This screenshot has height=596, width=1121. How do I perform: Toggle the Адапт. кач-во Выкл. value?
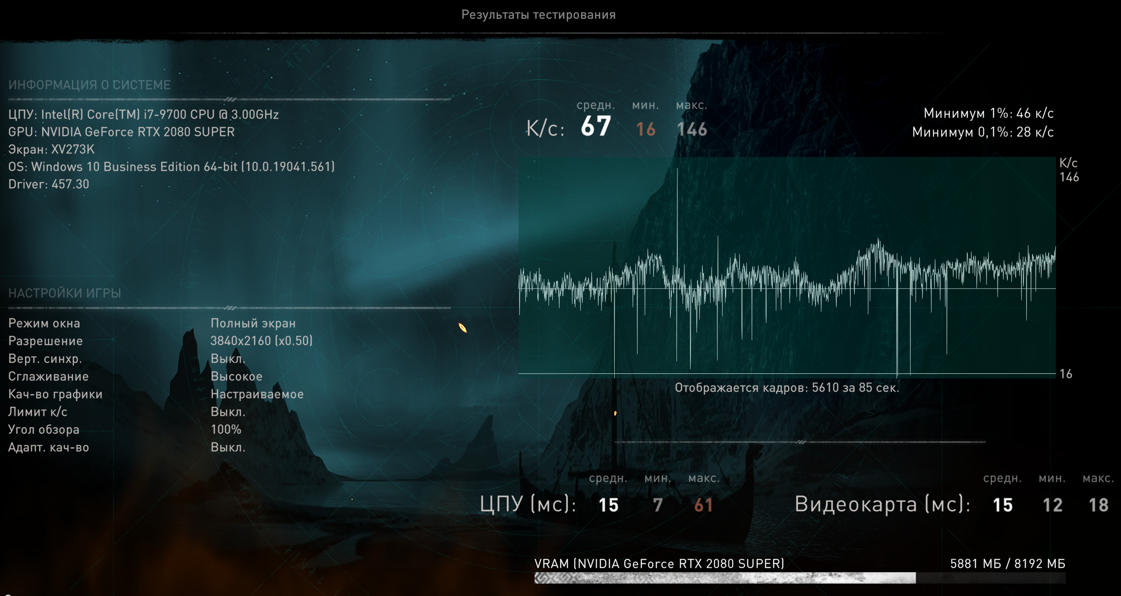[228, 448]
